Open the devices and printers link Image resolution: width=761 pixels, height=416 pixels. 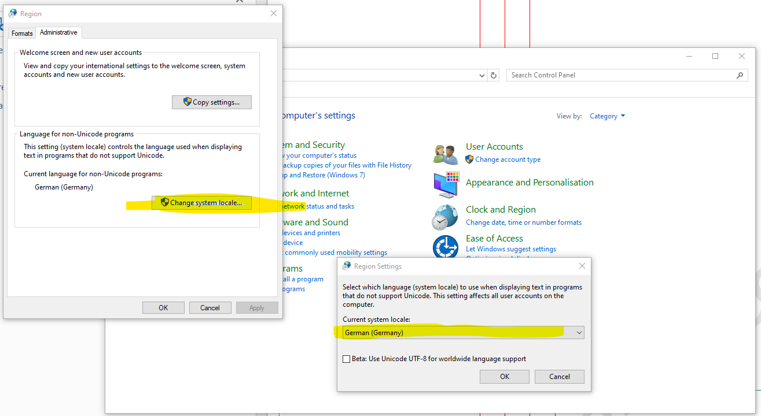311,233
